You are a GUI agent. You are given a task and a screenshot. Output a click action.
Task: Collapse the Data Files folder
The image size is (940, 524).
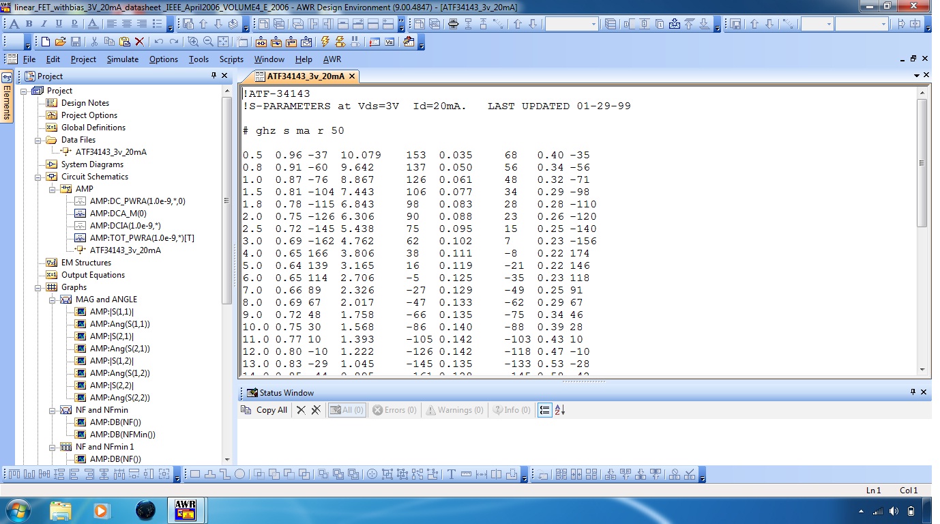tap(38, 140)
